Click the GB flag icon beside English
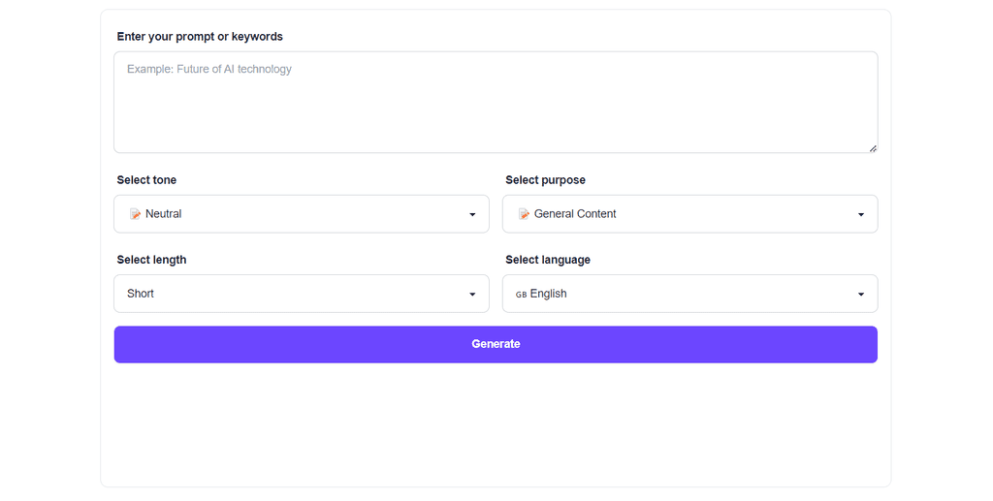993x501 pixels. 521,295
